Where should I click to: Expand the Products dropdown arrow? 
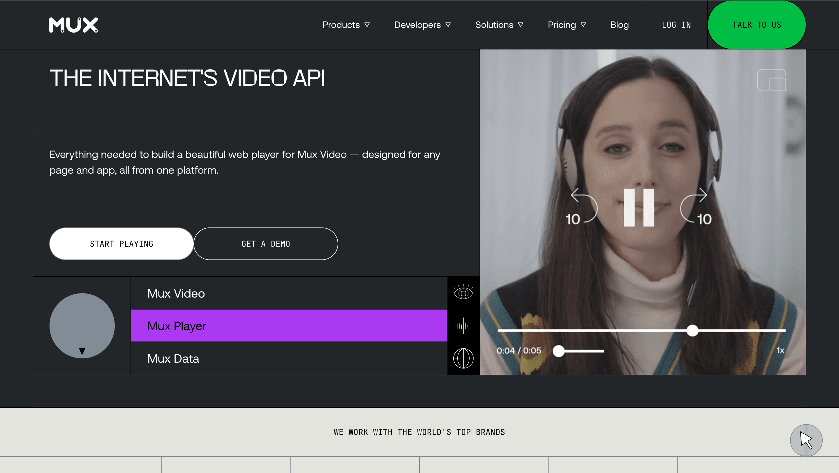(x=367, y=25)
